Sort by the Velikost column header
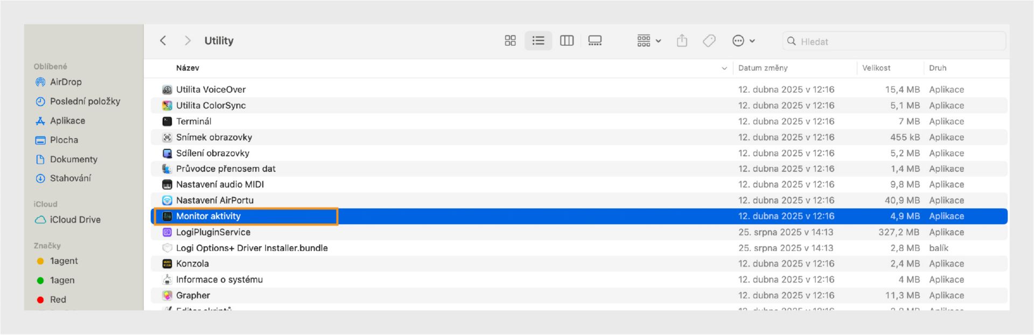Viewport: 1034px width, 335px height. pos(876,68)
